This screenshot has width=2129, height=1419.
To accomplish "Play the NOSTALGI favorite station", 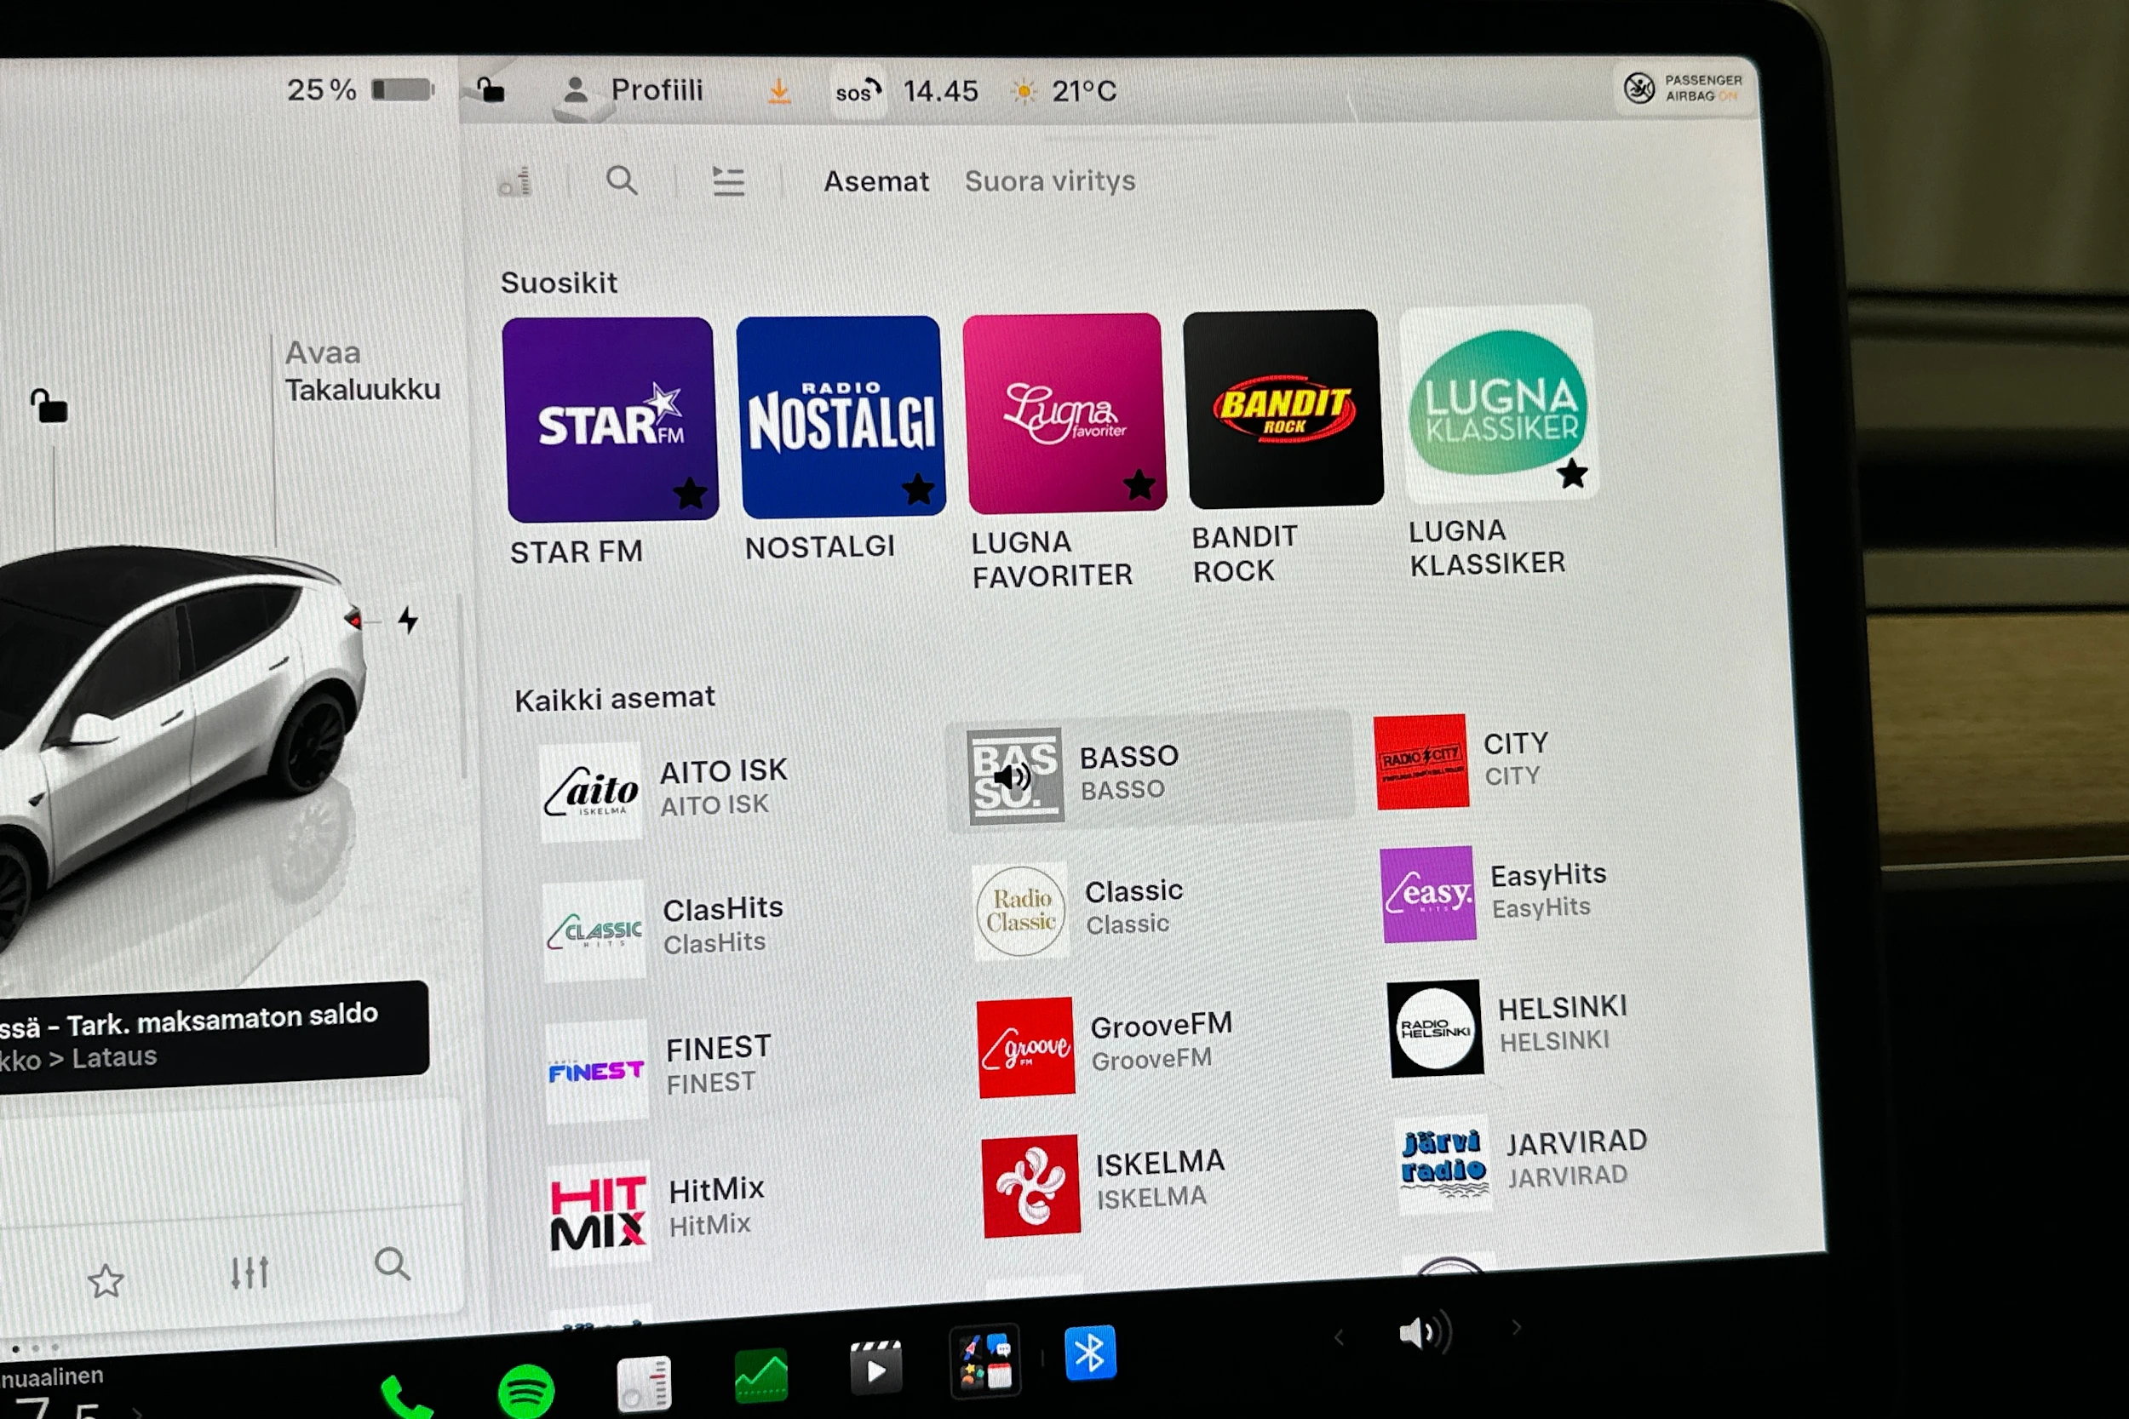I will (x=841, y=416).
